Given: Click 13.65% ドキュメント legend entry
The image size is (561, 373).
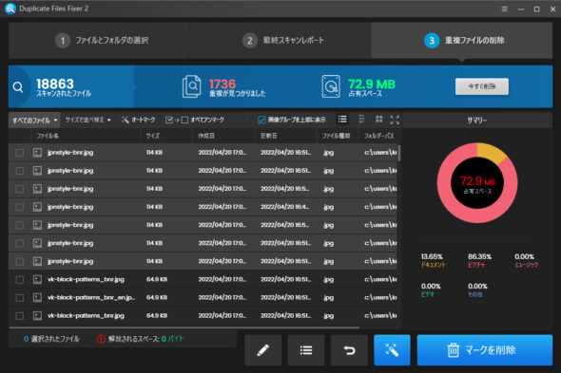Looking at the screenshot, I should point(433,260).
